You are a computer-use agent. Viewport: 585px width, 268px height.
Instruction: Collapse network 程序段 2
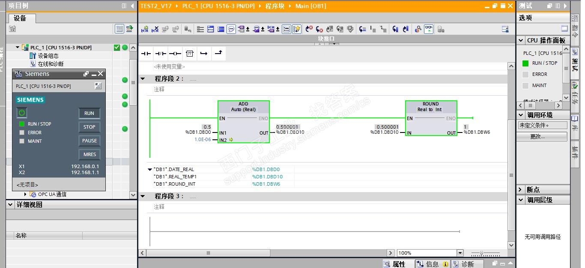(143, 79)
